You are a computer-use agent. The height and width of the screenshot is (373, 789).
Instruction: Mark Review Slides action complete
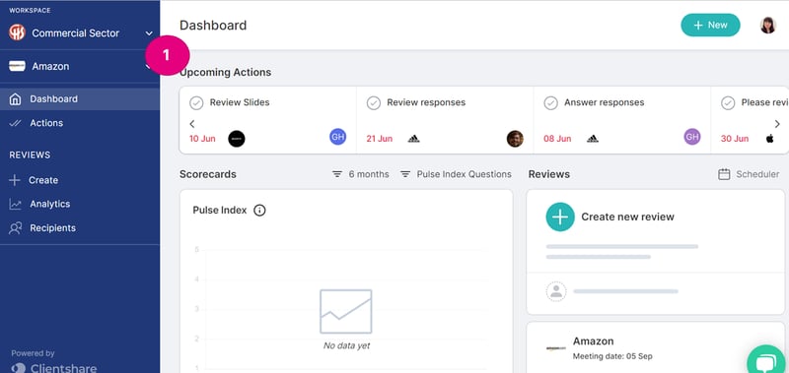(196, 103)
